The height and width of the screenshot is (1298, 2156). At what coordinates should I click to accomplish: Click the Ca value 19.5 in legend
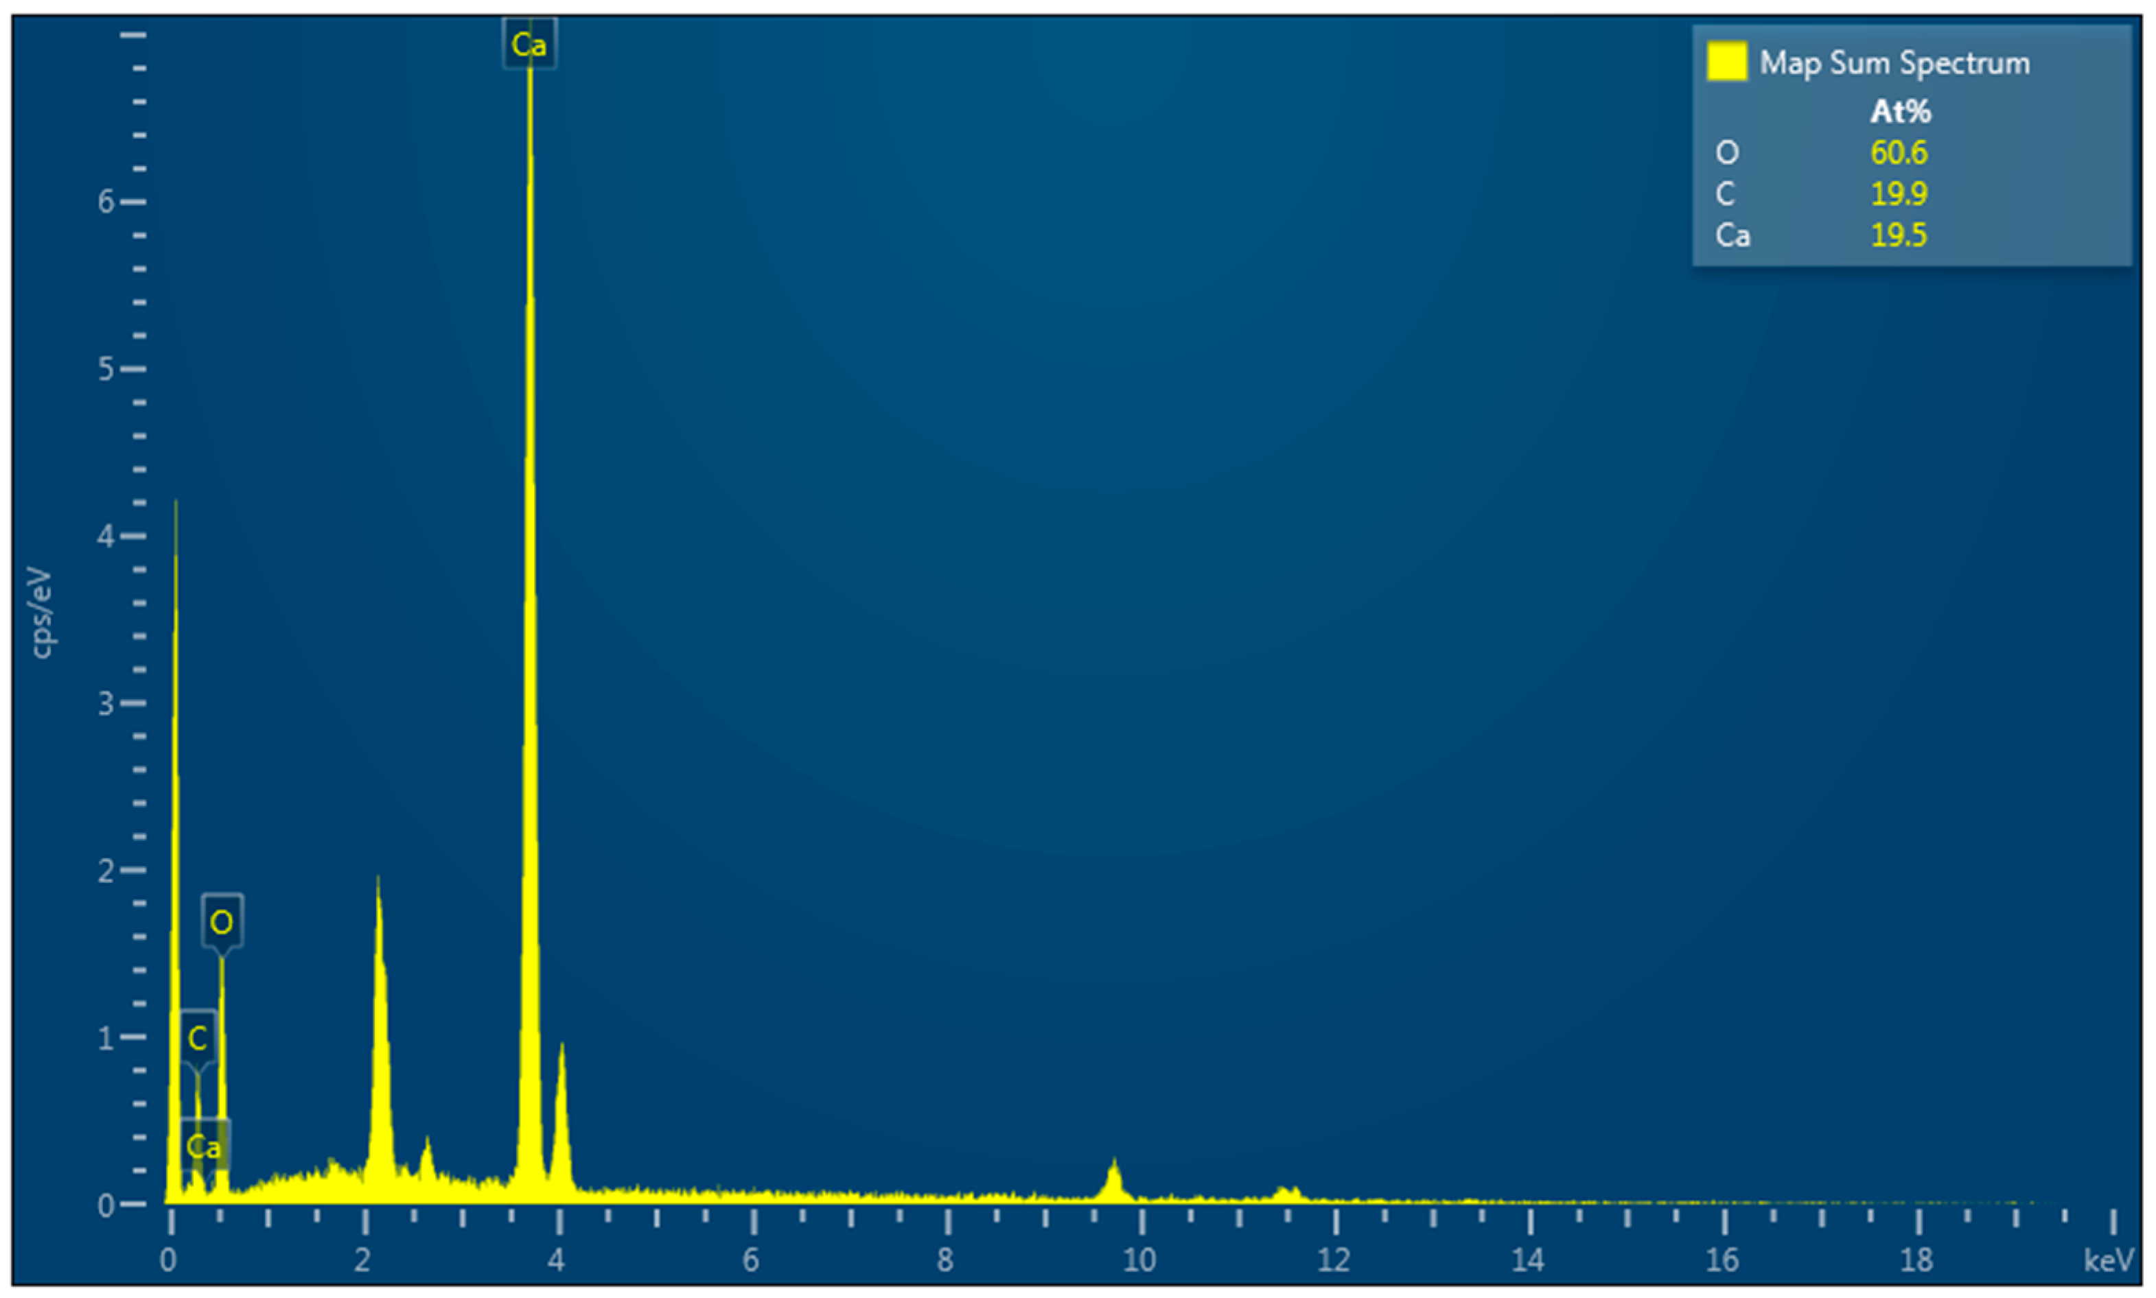point(1898,235)
